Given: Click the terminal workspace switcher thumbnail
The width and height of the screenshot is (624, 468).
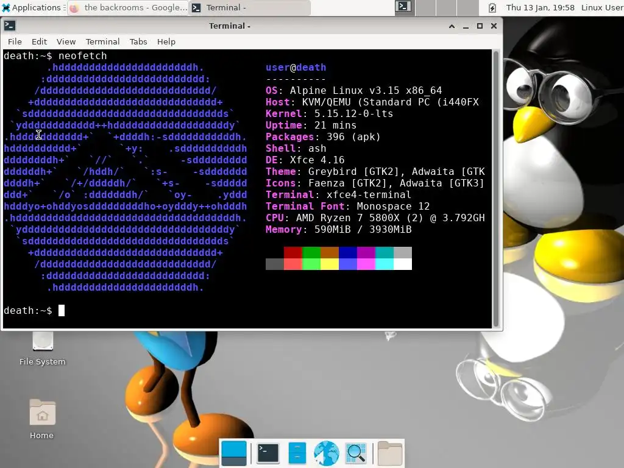Looking at the screenshot, I should pos(403,7).
